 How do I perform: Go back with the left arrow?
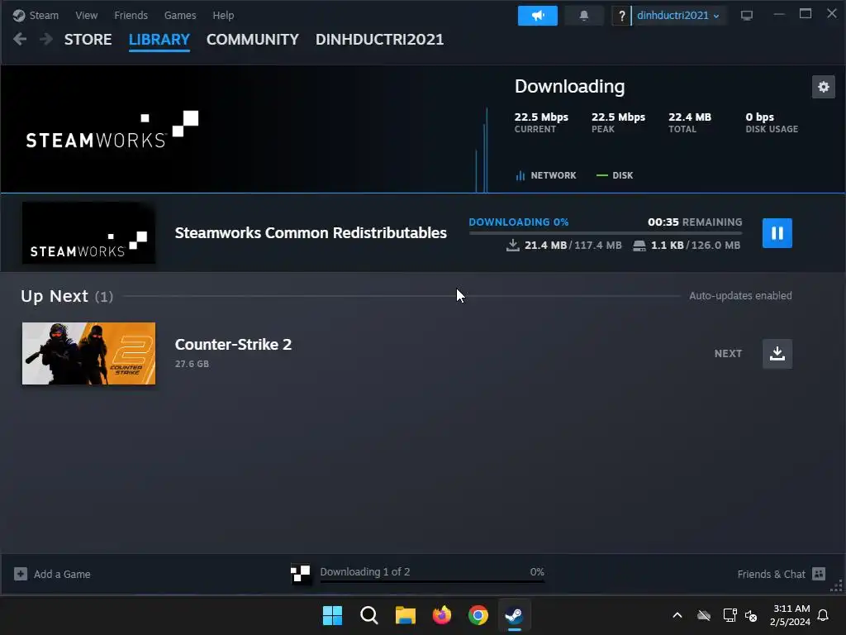(20, 39)
